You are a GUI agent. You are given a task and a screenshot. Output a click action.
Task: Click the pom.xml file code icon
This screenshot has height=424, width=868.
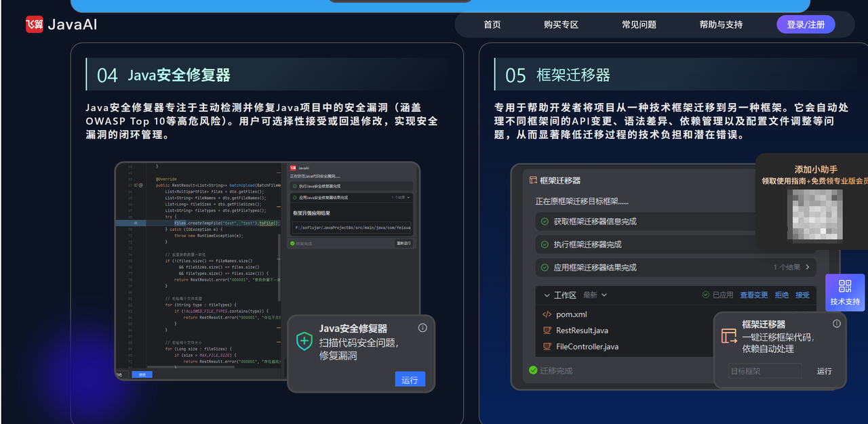coord(547,314)
